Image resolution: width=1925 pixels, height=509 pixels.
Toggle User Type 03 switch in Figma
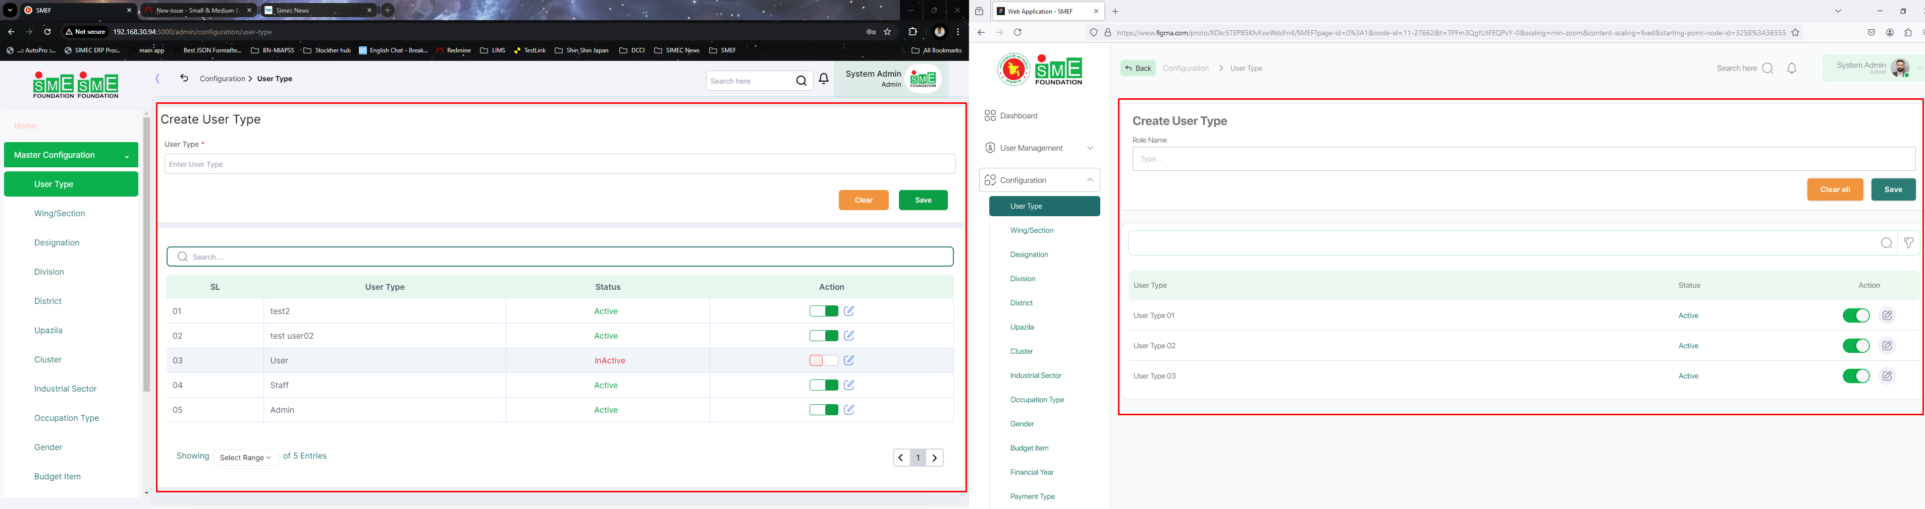click(x=1856, y=376)
